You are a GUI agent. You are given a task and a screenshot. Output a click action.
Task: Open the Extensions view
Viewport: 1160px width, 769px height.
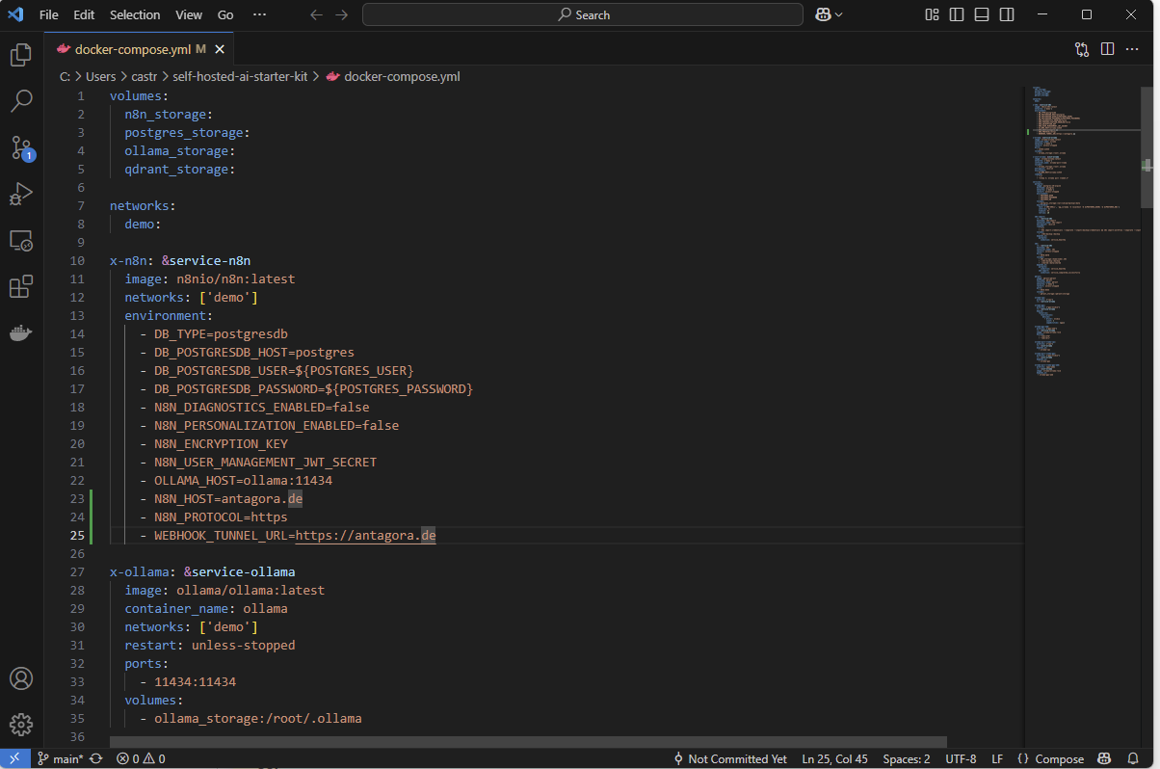21,286
